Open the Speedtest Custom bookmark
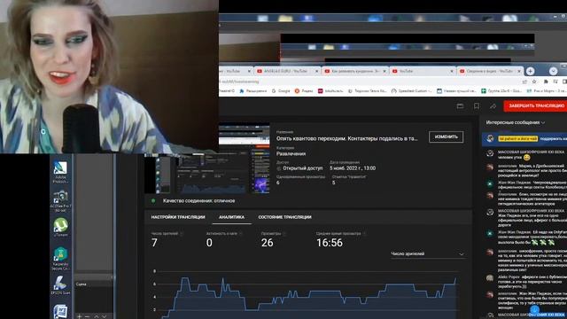 pos(411,91)
